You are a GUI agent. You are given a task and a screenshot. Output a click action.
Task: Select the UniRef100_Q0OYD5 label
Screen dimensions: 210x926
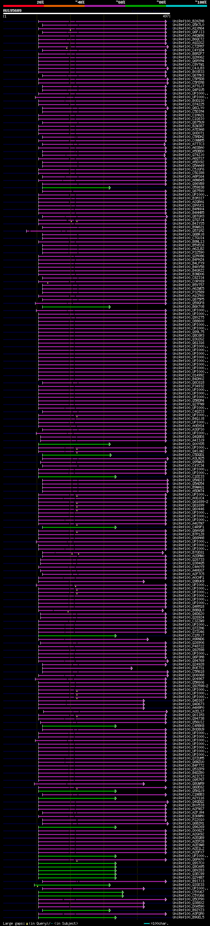(188, 444)
